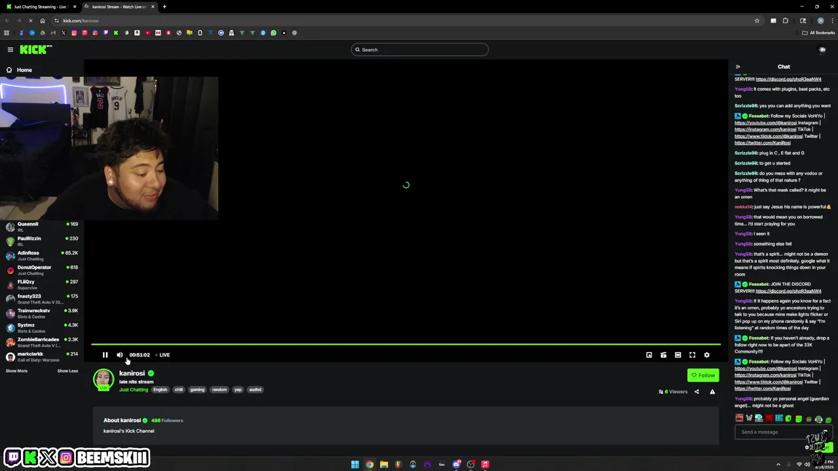
Task: Open the Kick bookmark in bookmarks bar
Action: 116,33
